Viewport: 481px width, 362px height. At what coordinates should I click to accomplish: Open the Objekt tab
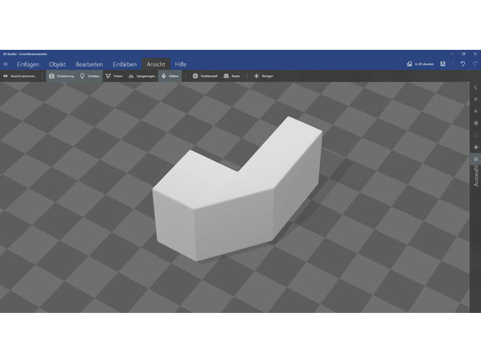pos(57,64)
